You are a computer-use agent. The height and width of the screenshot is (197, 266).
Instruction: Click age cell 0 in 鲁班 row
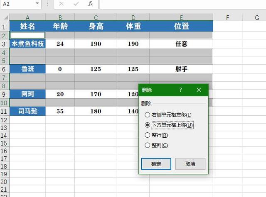[x=60, y=69]
